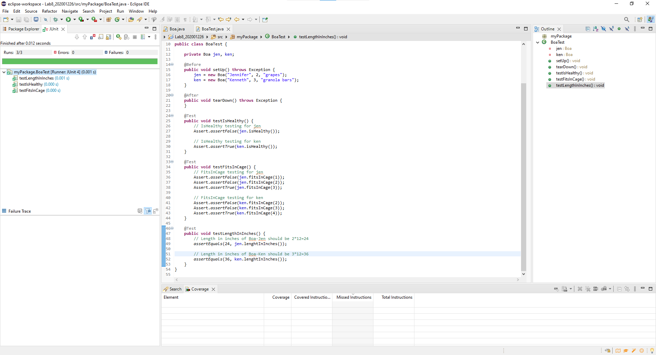Collapse the BoaTest node in Outline
The height and width of the screenshot is (355, 656).
click(538, 42)
